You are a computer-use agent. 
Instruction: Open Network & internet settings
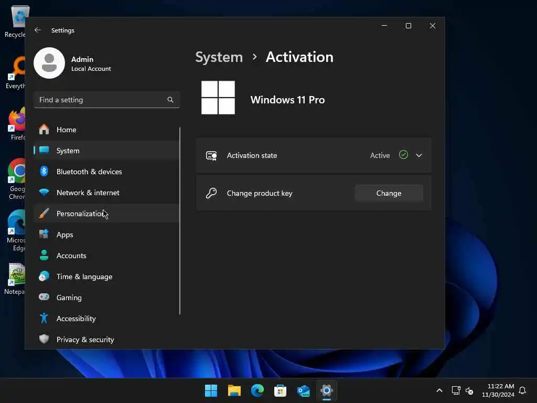[x=106, y=193]
